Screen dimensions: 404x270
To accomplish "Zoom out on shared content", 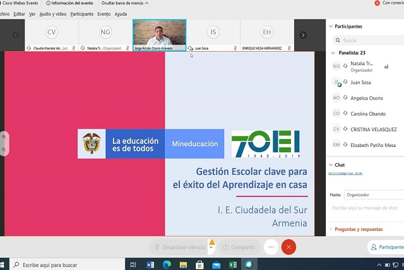I will point(4,150).
